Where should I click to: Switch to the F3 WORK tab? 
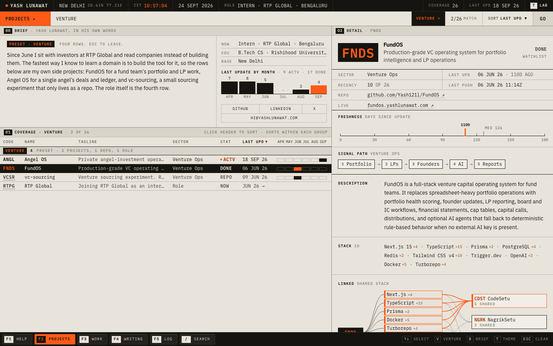[x=93, y=339]
